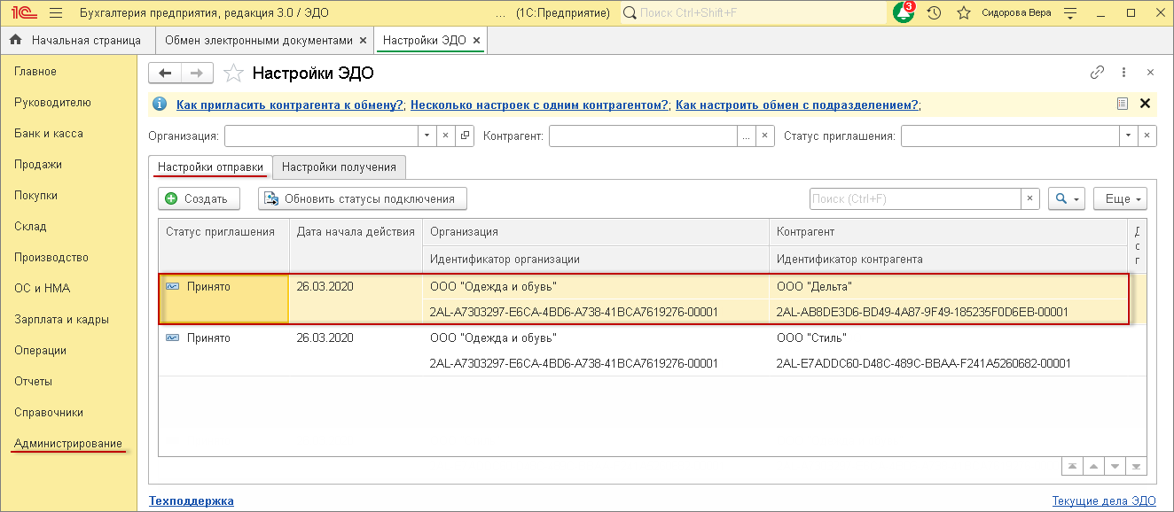The height and width of the screenshot is (512, 1174).
Task: Copy link to this page icon
Action: 1097,73
